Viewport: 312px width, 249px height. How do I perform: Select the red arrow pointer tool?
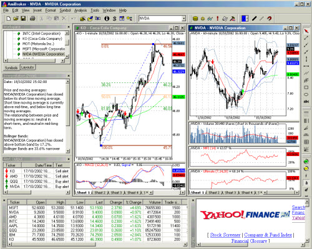click(306, 31)
